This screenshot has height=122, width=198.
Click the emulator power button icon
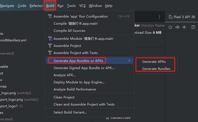[170, 27]
